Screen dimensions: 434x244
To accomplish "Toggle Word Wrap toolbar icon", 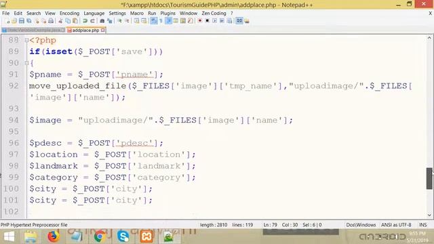I will point(154,21).
